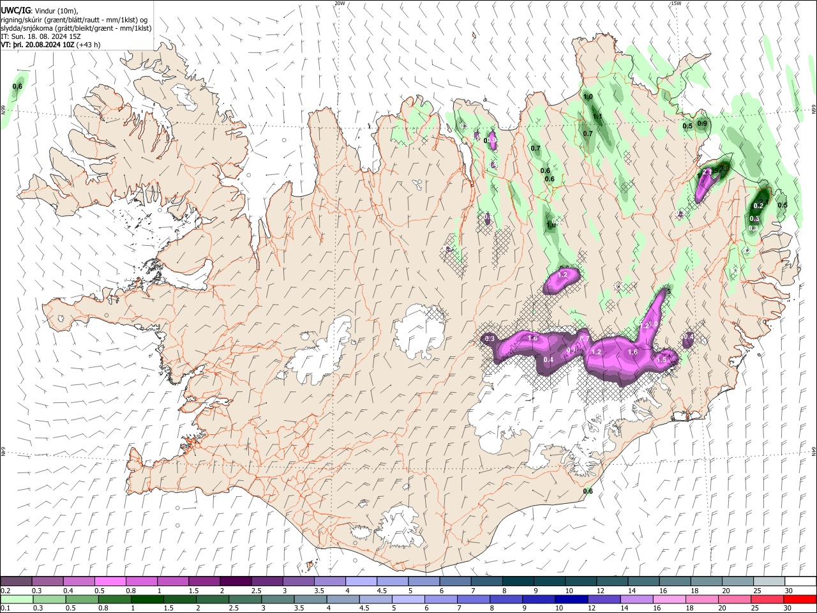
Task: Pick the medium purple 1.5 swatch in the upper legend
Action: [x=204, y=582]
